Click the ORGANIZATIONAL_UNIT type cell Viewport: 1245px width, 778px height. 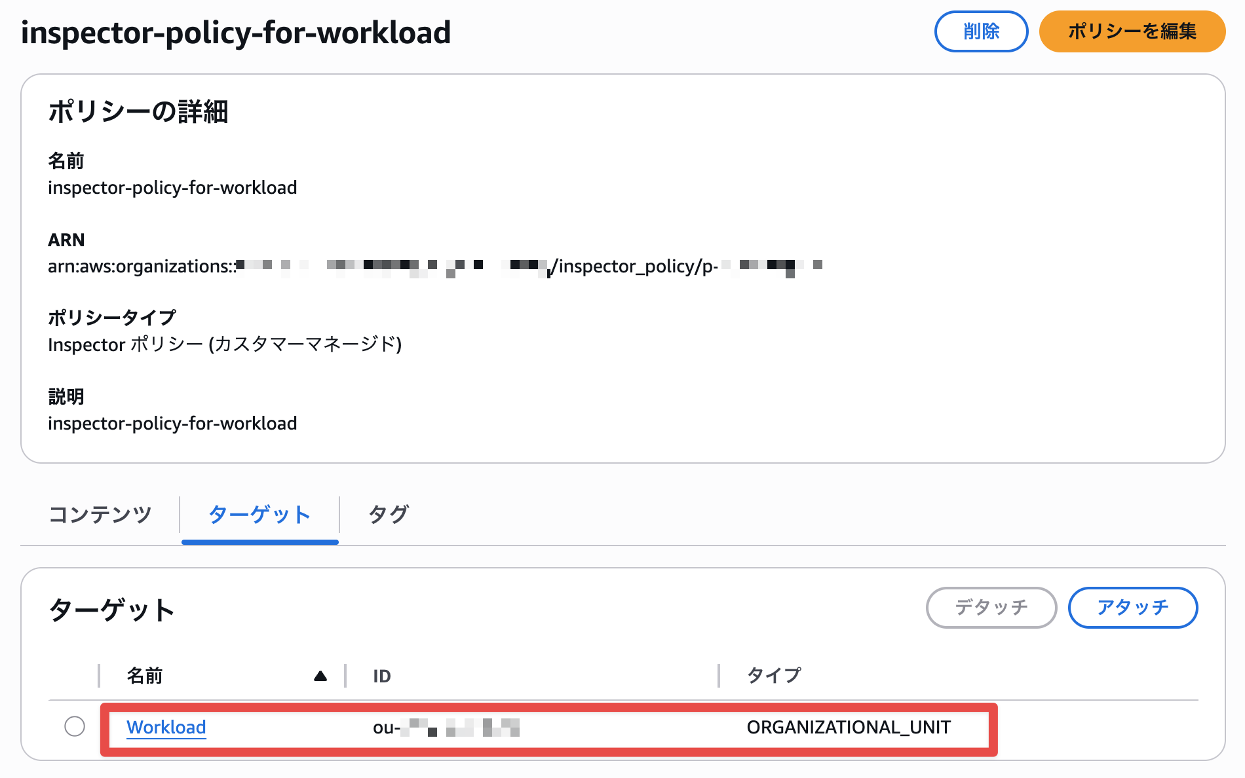(x=849, y=728)
